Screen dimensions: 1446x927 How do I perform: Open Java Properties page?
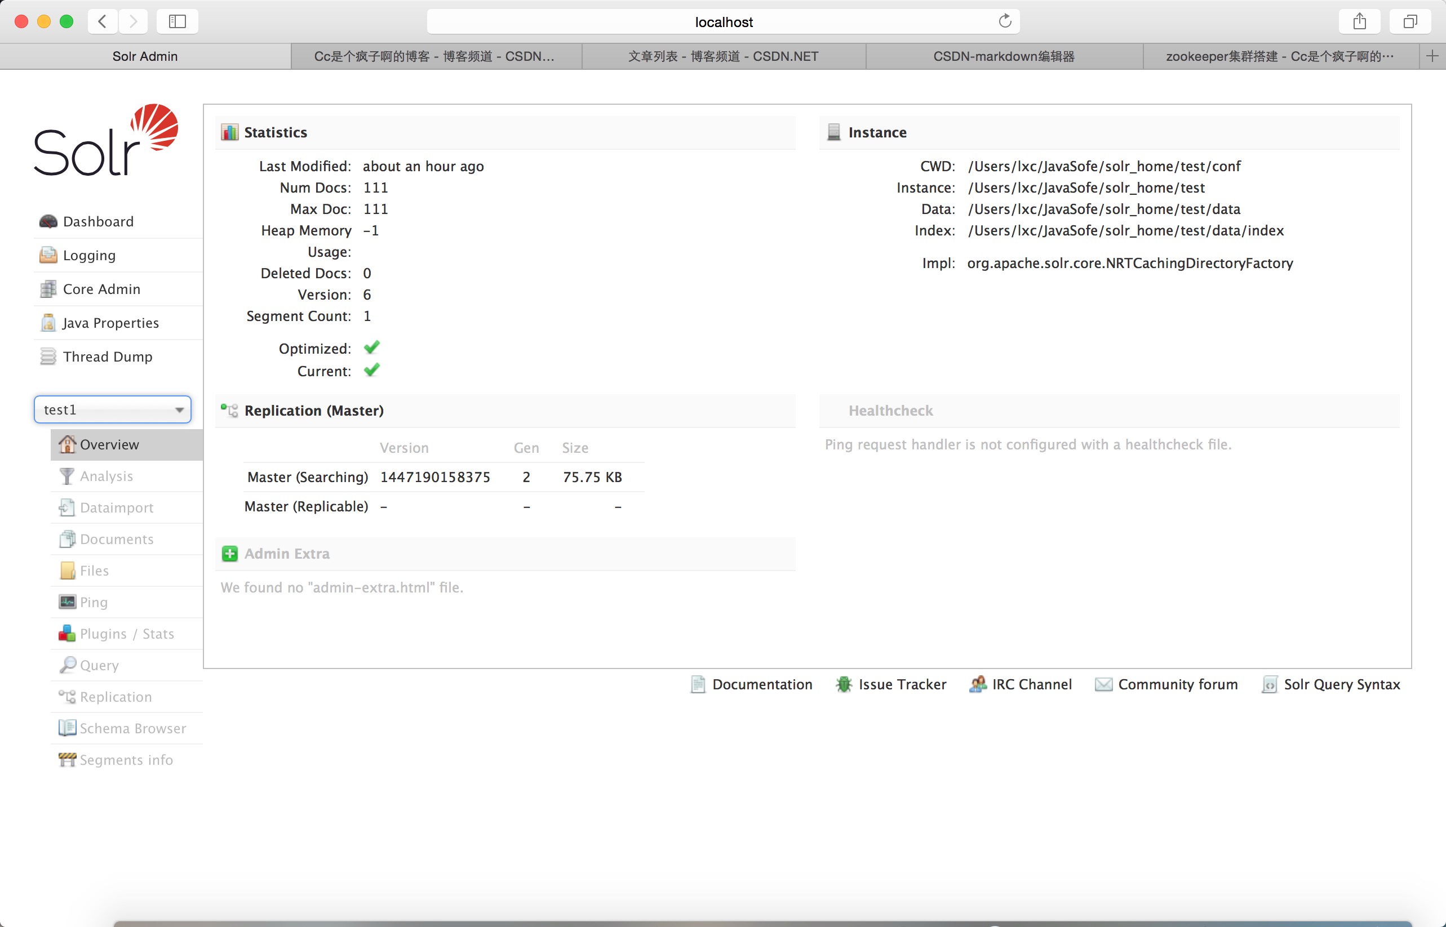111,323
